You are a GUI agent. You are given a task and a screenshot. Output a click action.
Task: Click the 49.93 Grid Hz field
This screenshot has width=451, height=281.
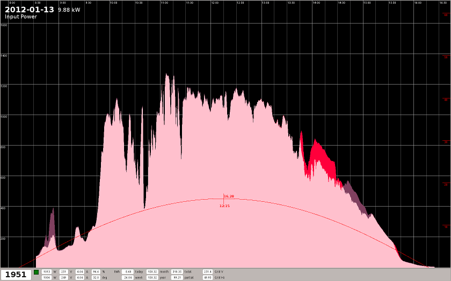click(208, 278)
